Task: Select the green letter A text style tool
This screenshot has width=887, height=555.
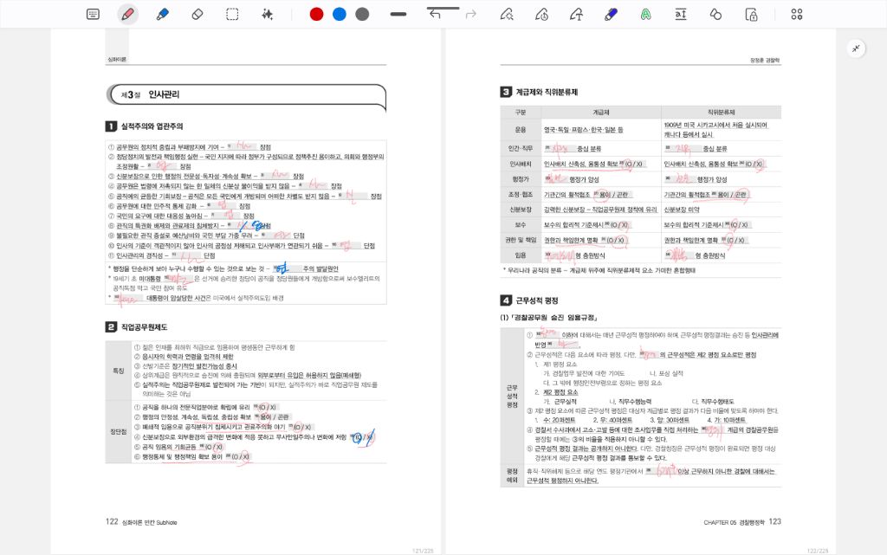Action: pyautogui.click(x=646, y=14)
